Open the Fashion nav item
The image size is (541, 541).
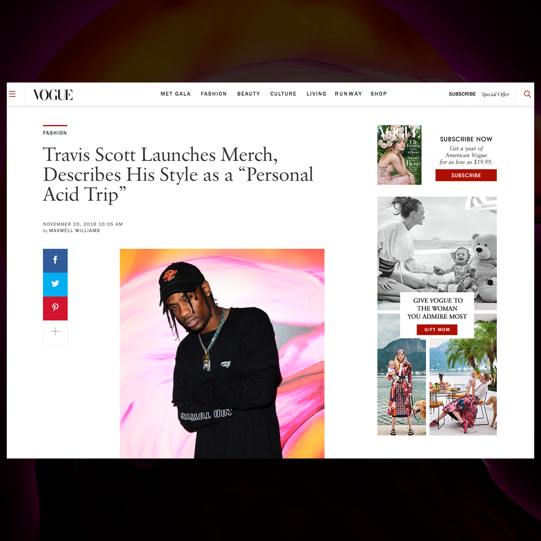[214, 94]
